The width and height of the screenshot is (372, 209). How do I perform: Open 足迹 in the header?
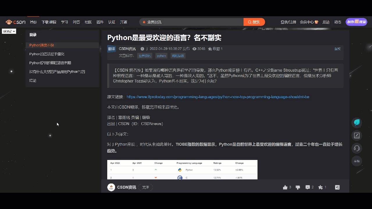coord(326,22)
